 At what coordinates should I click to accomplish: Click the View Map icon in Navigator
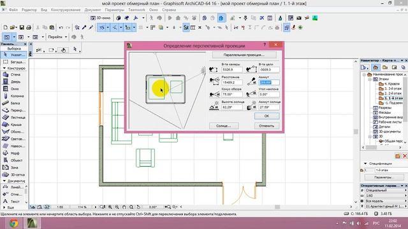point(385,67)
